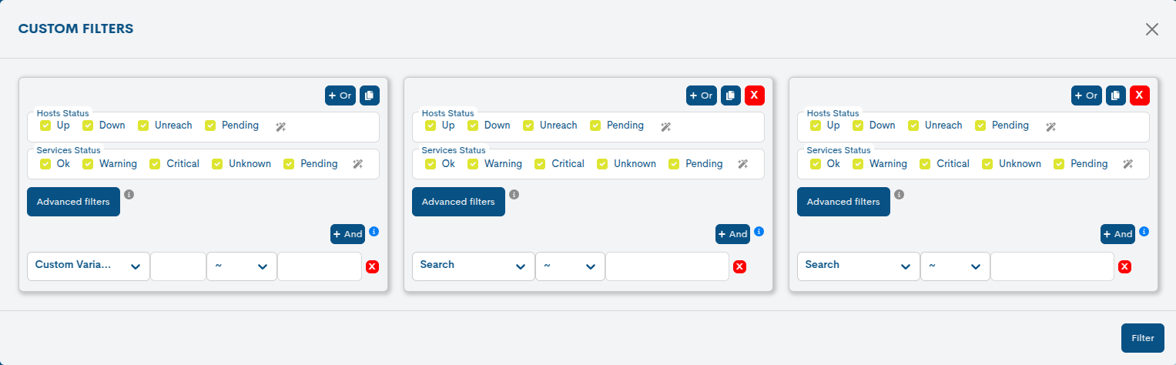Image resolution: width=1176 pixels, height=365 pixels.
Task: Delete the second filter panel with the red X
Action: 755,95
